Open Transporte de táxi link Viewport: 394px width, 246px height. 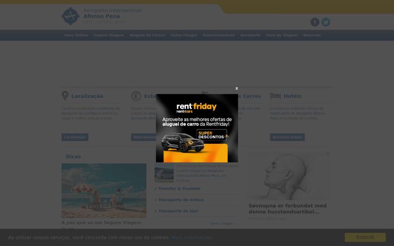178,211
